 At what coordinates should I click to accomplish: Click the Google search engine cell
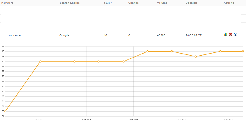[64, 35]
